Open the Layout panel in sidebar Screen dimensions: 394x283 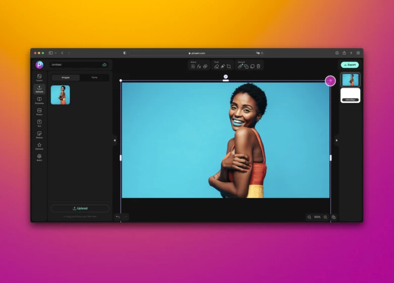coord(39,77)
